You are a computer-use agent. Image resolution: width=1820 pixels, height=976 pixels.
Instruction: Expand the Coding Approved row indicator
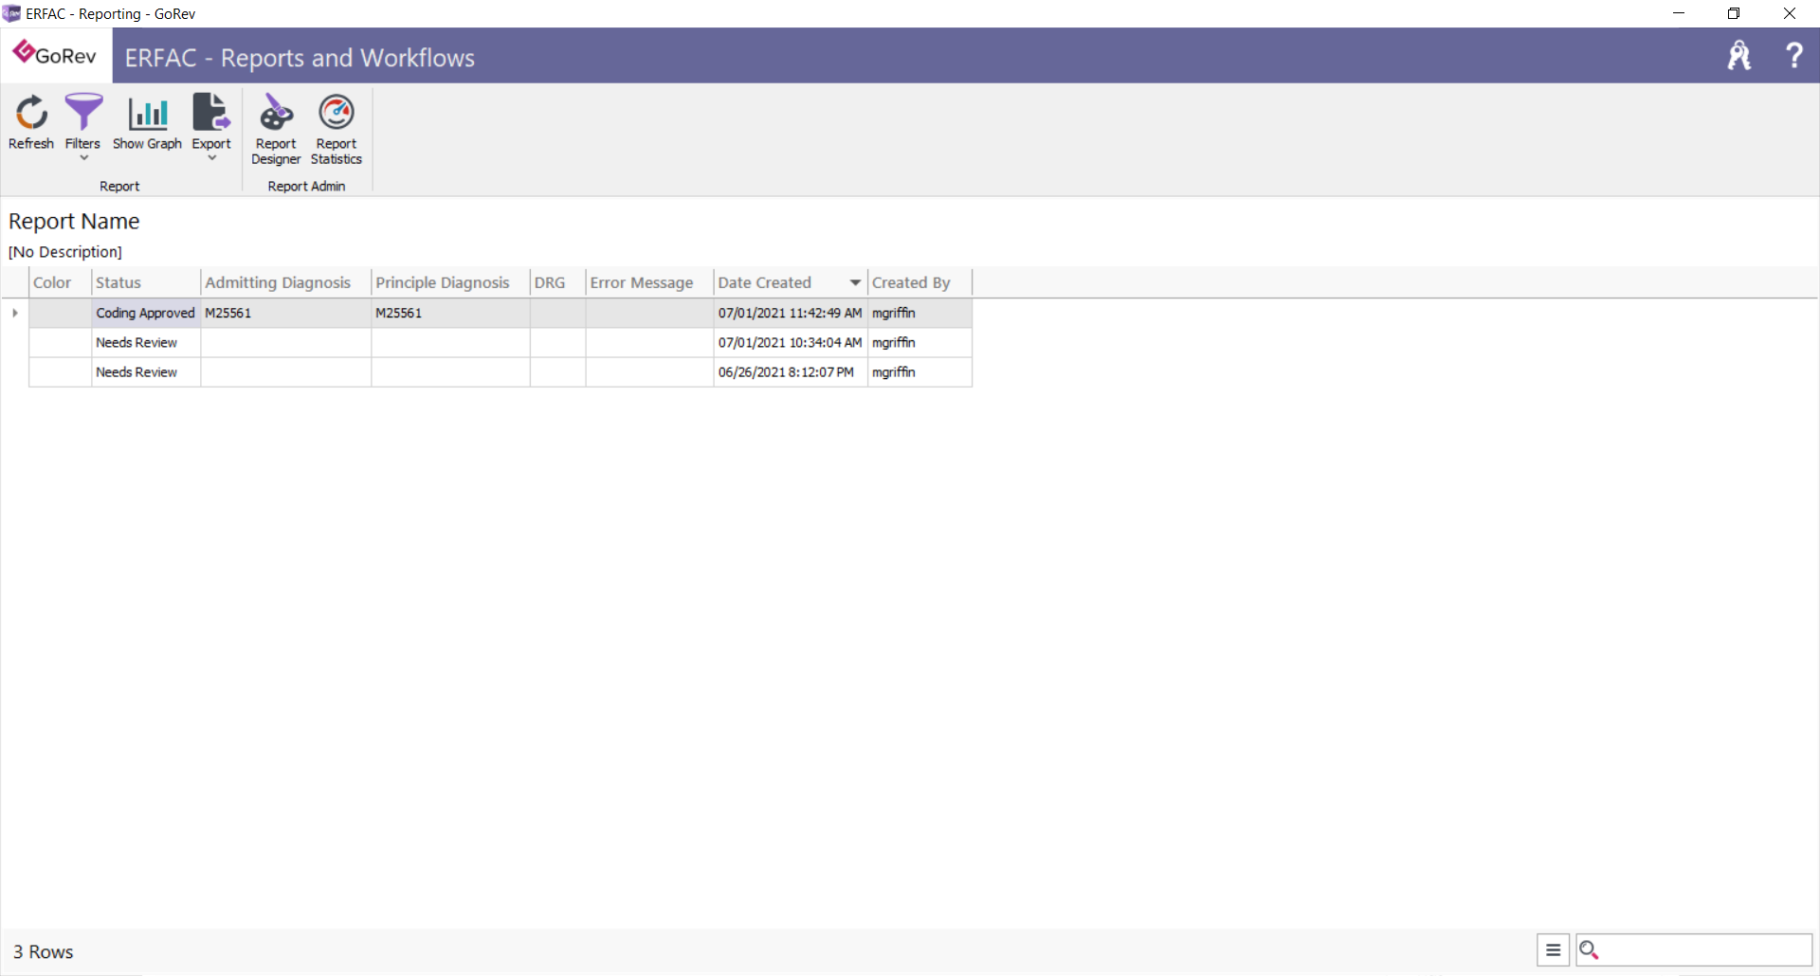(x=15, y=313)
